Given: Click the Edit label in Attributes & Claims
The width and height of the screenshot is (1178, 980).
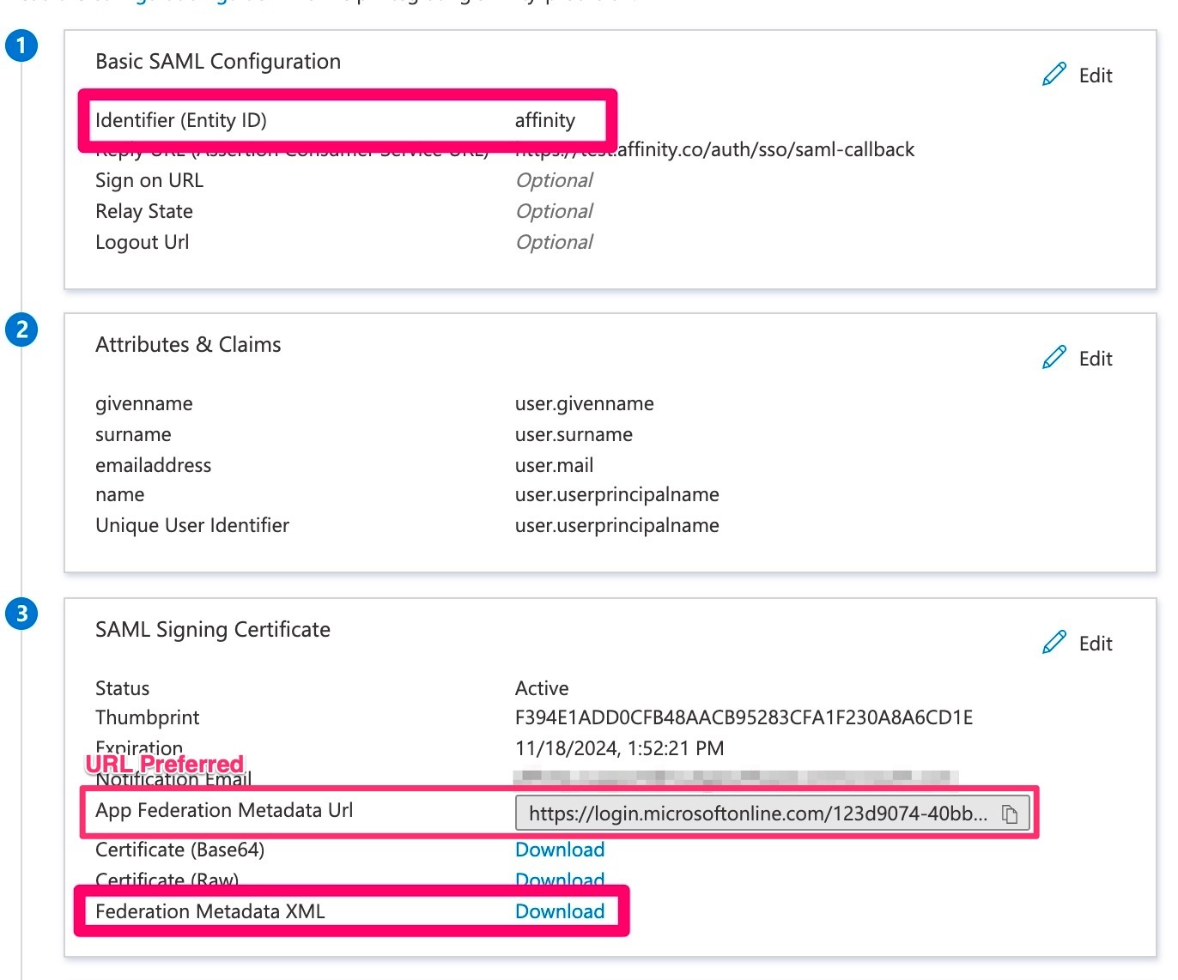Looking at the screenshot, I should click(x=1095, y=359).
